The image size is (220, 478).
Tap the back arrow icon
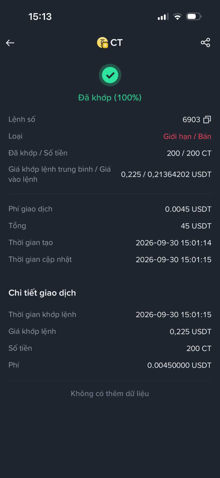point(10,43)
